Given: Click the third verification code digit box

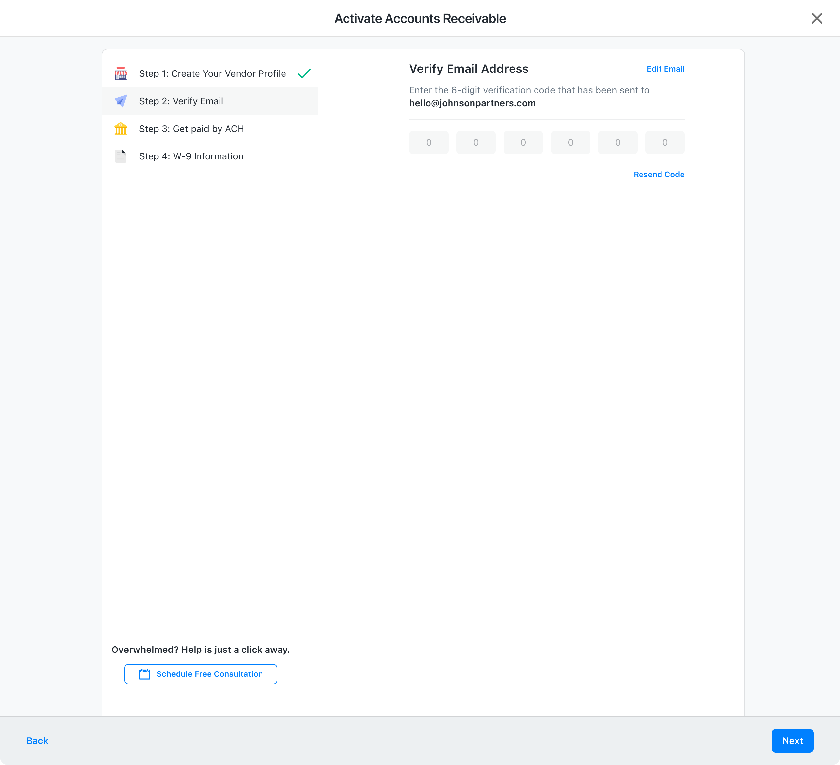Looking at the screenshot, I should point(523,142).
